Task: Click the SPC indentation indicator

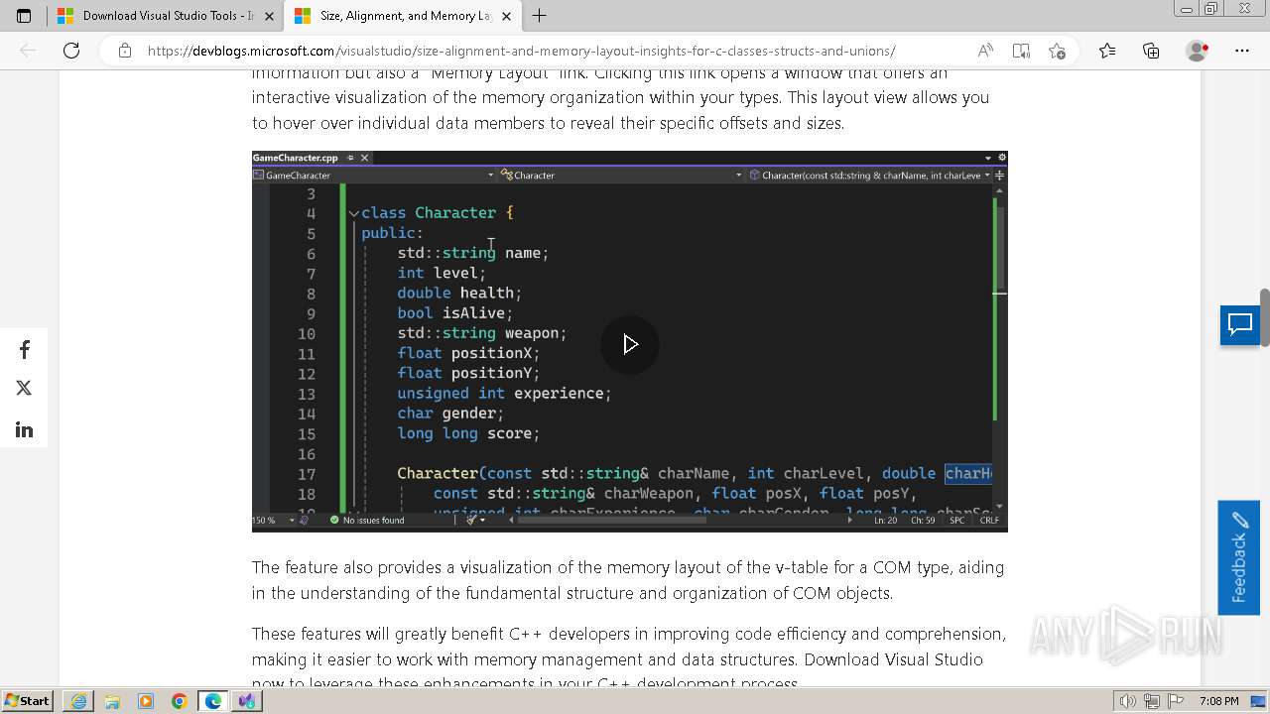Action: 956,520
